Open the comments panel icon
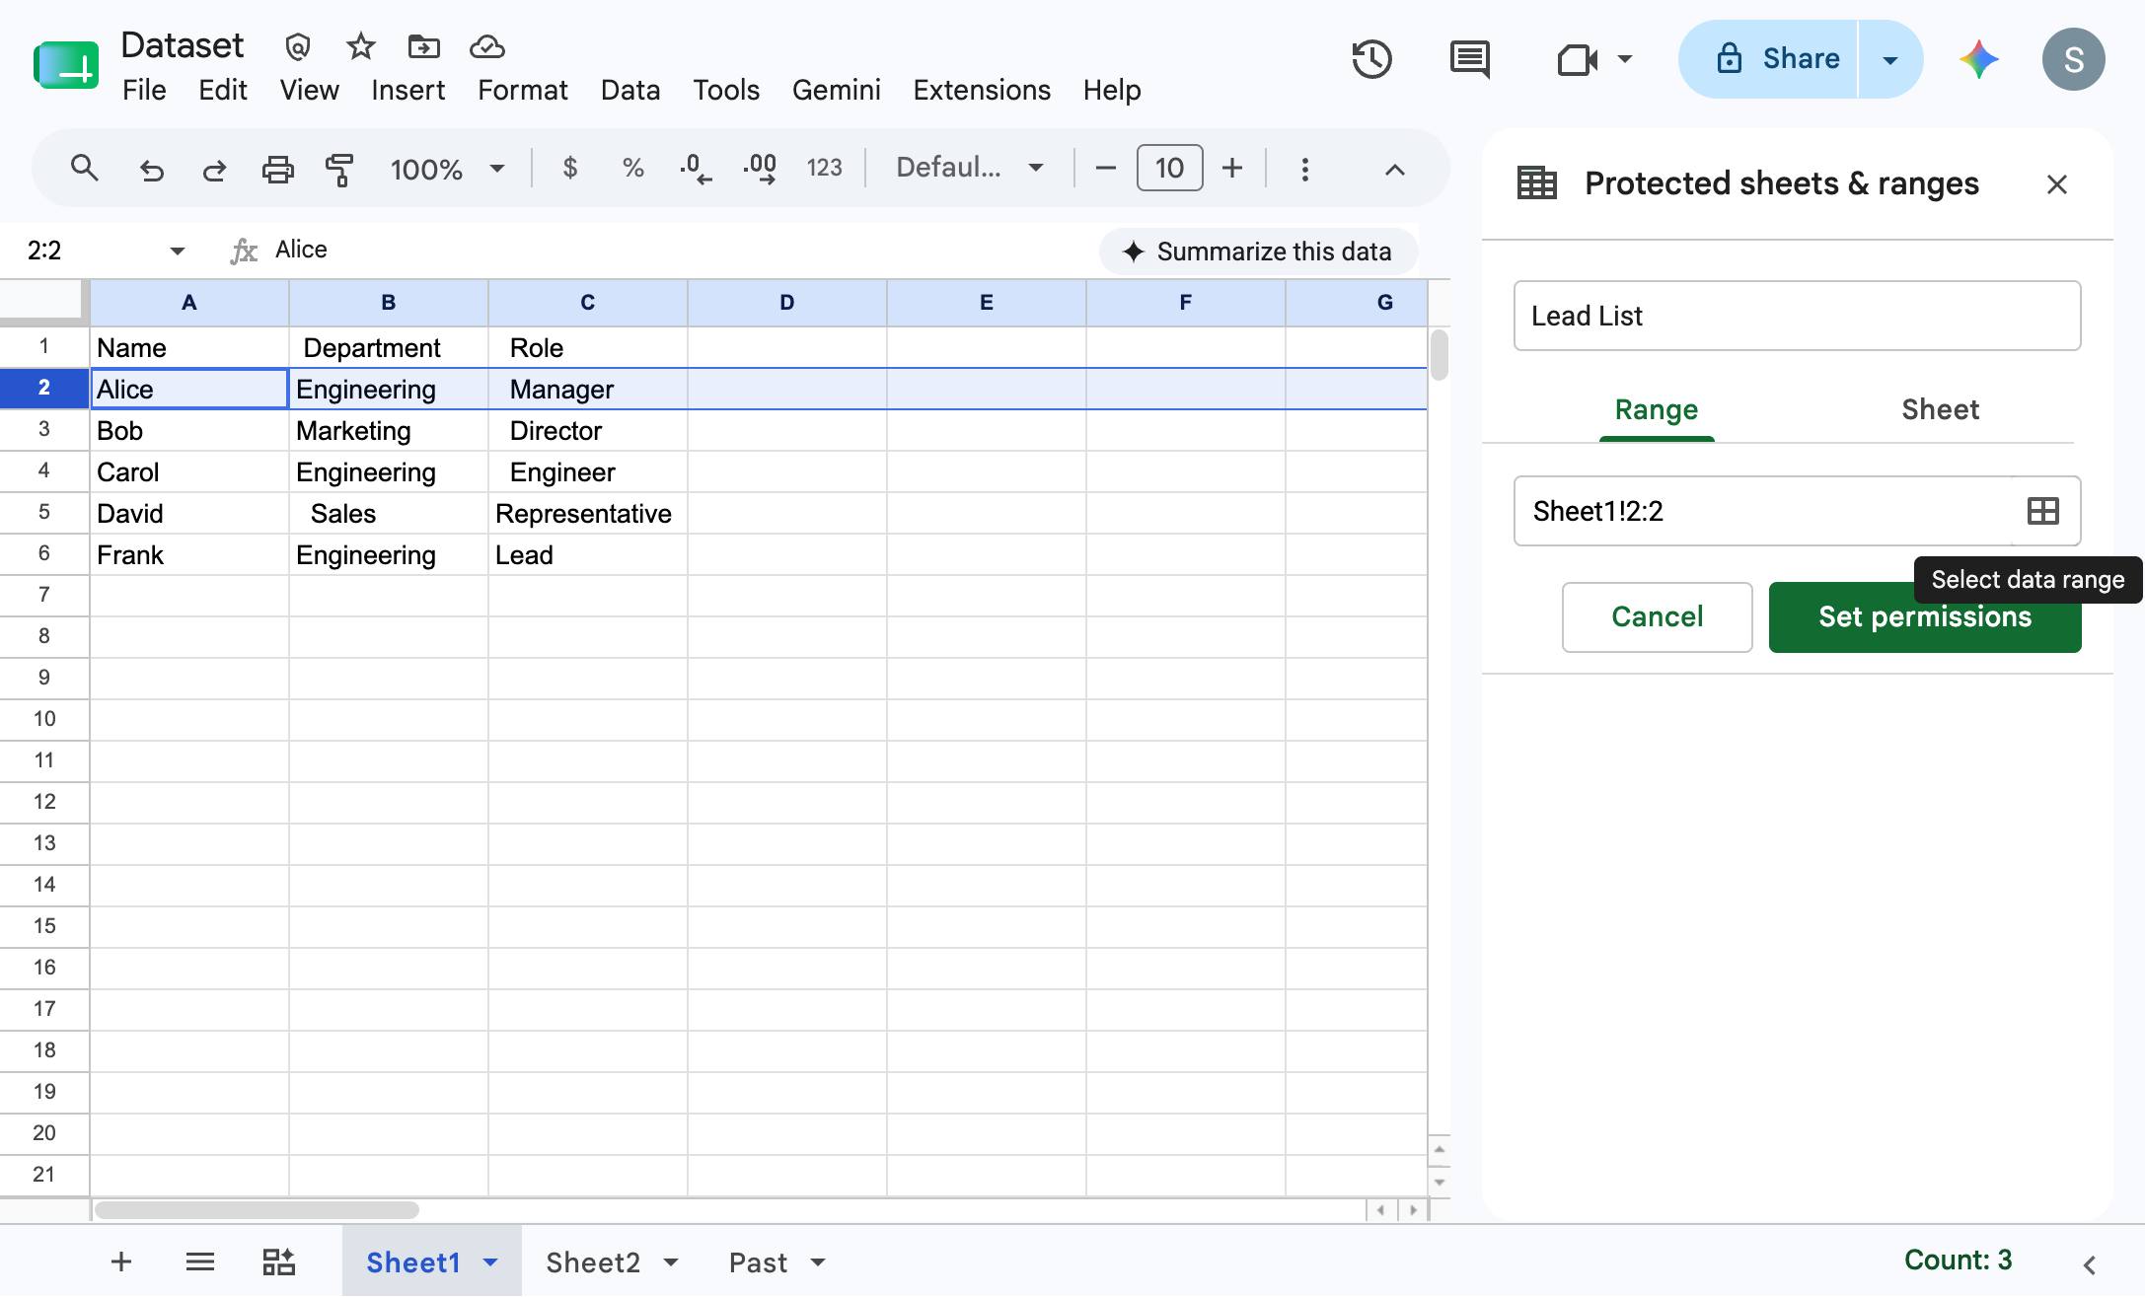2145x1297 pixels. click(1470, 59)
